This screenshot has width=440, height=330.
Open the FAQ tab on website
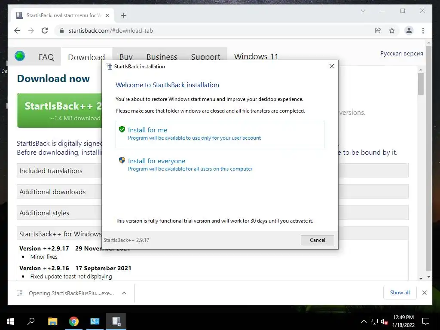pyautogui.click(x=46, y=57)
